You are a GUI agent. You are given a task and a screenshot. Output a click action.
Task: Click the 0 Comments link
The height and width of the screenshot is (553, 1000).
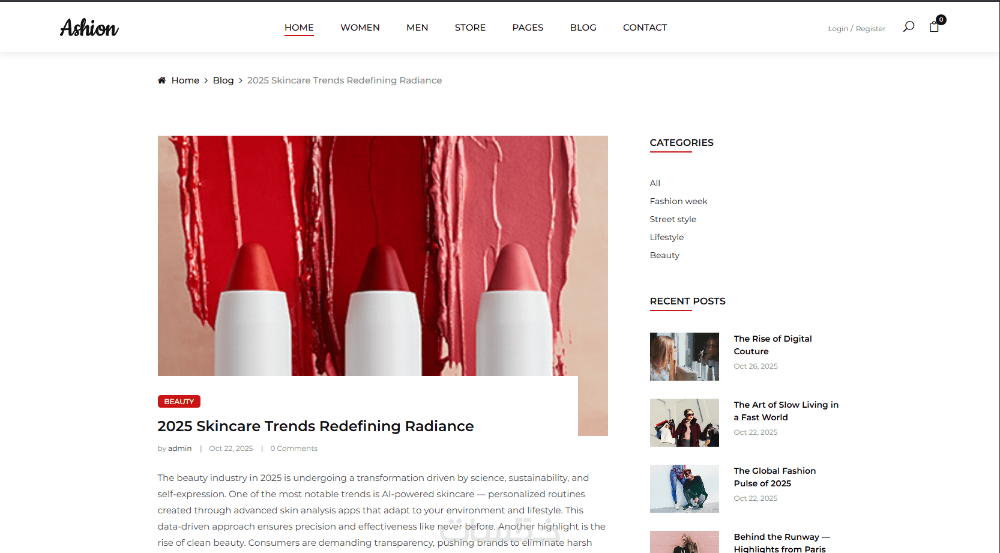[x=294, y=449]
